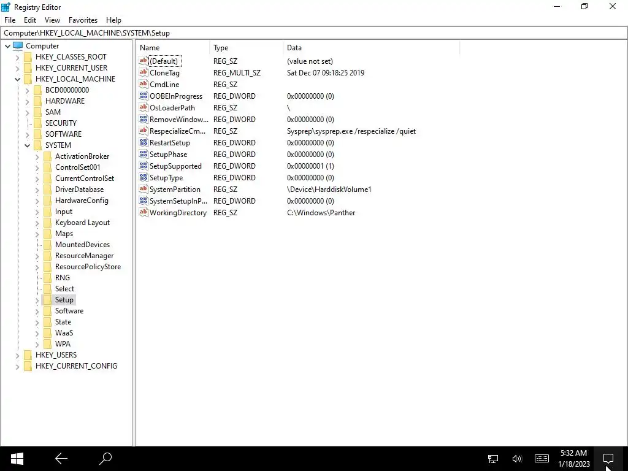The height and width of the screenshot is (471, 628).
Task: Click data 'Sat Dec 07 09:18:25 2019'
Action: coord(325,72)
